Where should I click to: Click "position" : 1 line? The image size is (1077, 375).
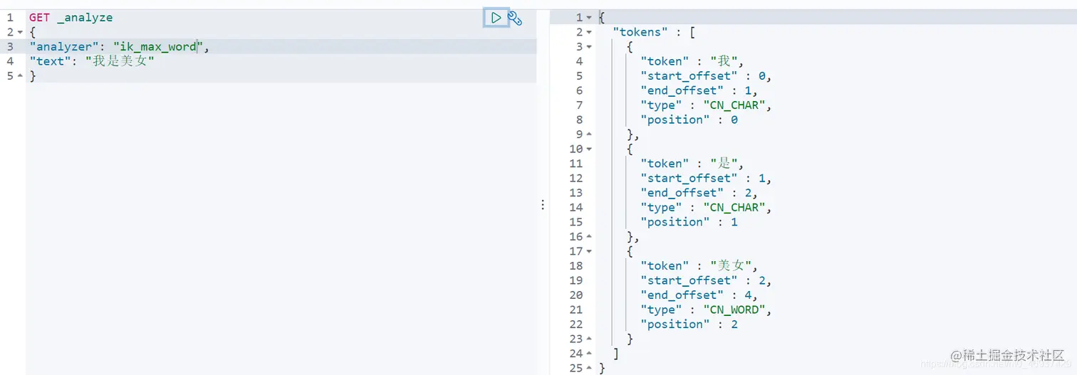click(689, 222)
